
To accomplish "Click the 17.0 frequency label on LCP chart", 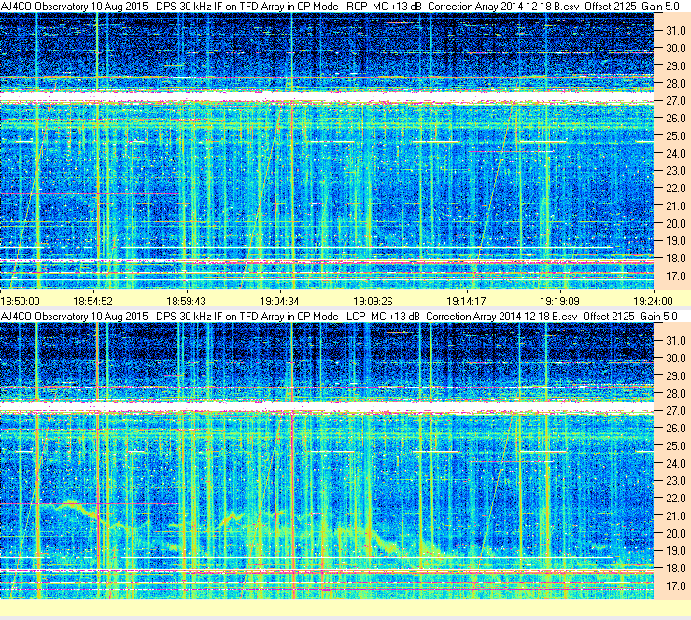I will tap(675, 586).
